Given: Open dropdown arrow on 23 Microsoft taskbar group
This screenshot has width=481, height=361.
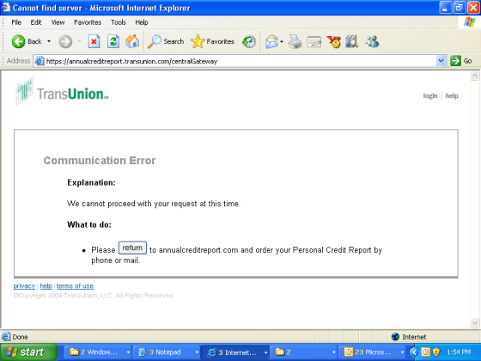Looking at the screenshot, I should (x=402, y=352).
